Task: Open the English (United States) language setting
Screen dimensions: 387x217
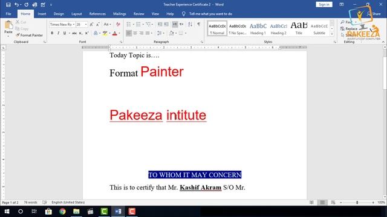Action: pos(68,203)
